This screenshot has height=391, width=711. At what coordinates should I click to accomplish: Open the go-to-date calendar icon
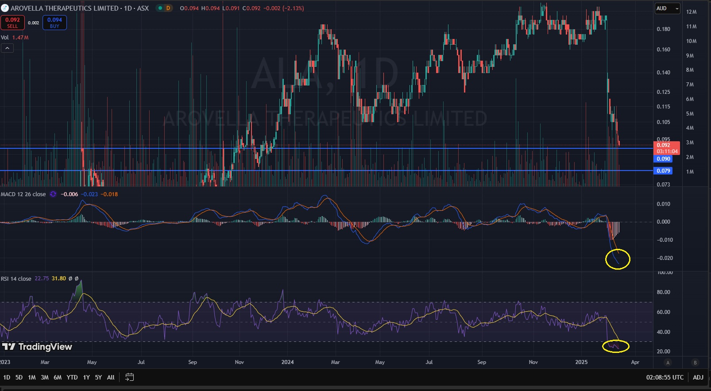pos(129,377)
